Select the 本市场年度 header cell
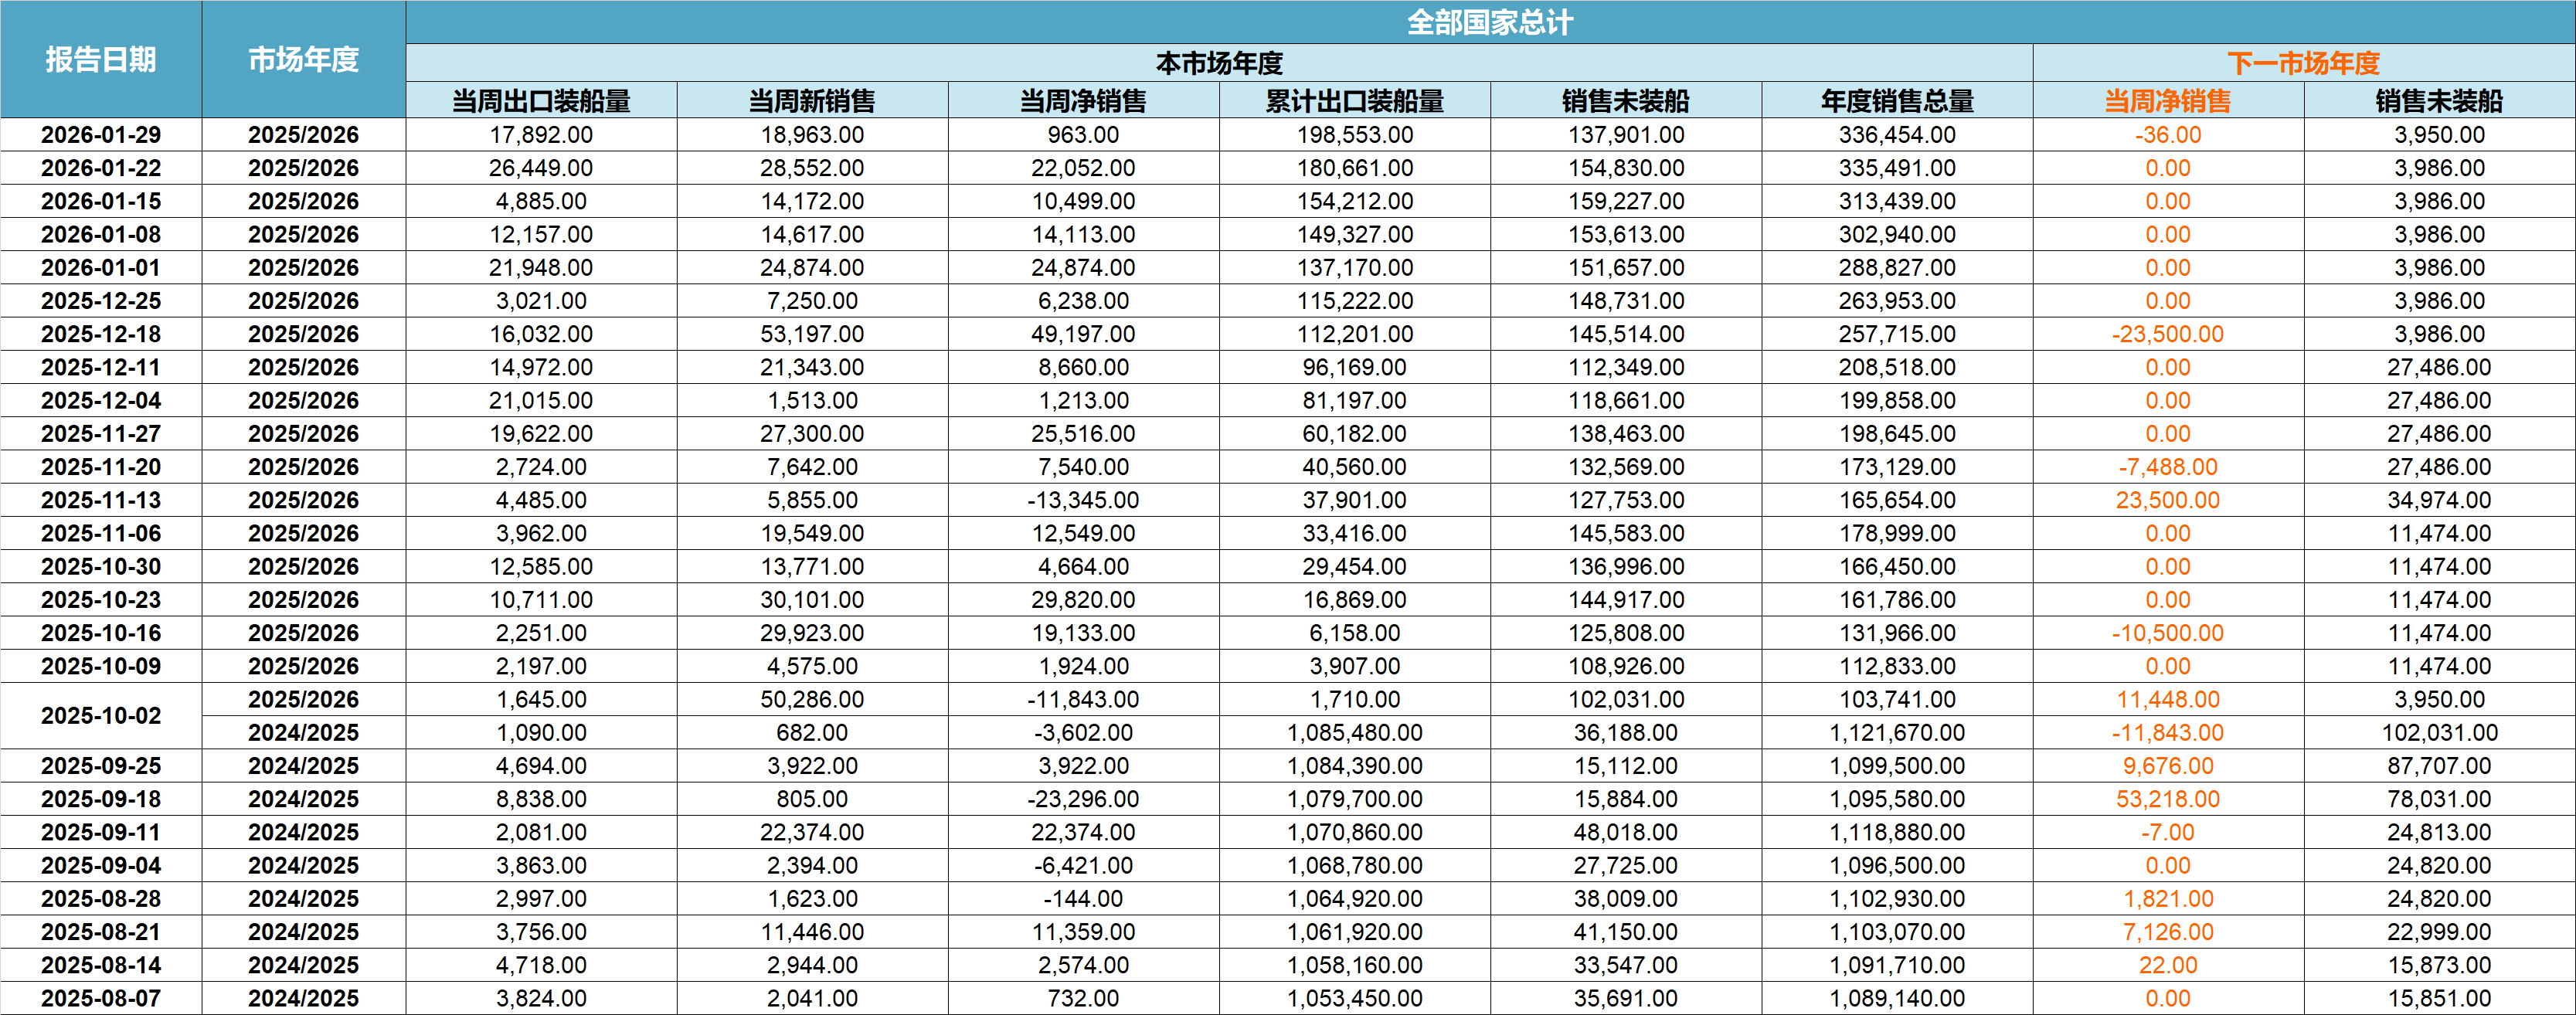The width and height of the screenshot is (2576, 1015). pyautogui.click(x=1219, y=63)
